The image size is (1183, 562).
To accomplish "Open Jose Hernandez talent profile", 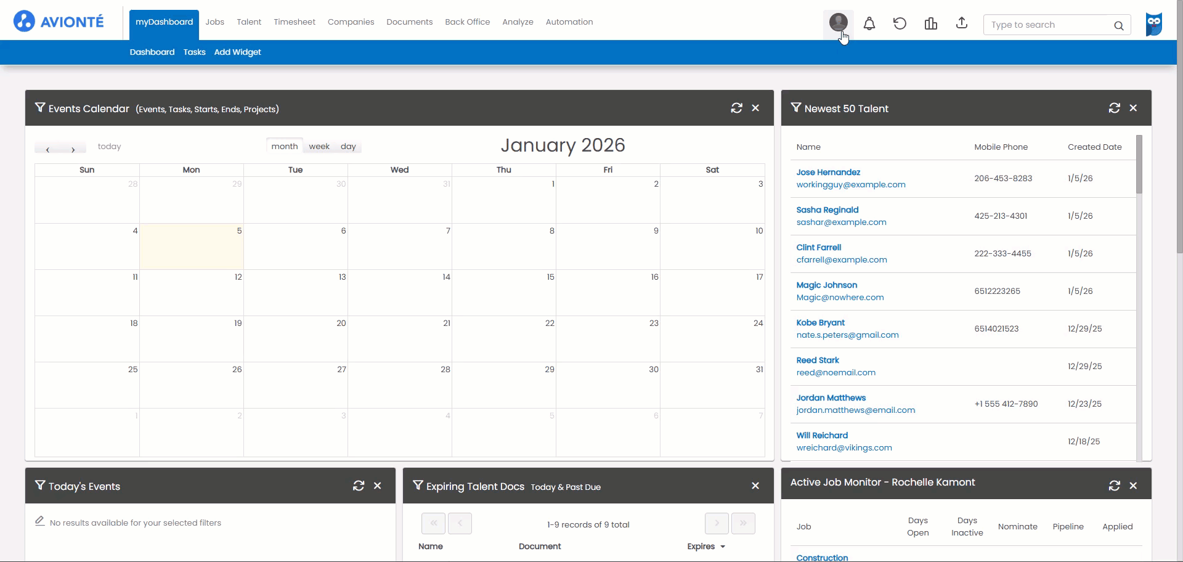I will click(x=828, y=173).
